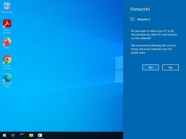Click the Networks panel heading
The image size is (186, 139).
pyautogui.click(x=140, y=9)
